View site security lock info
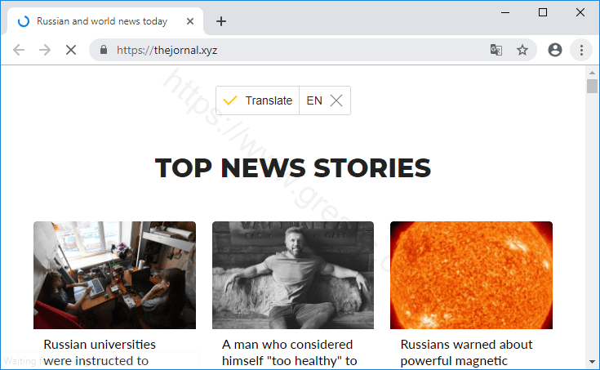This screenshot has width=600, height=370. (104, 50)
